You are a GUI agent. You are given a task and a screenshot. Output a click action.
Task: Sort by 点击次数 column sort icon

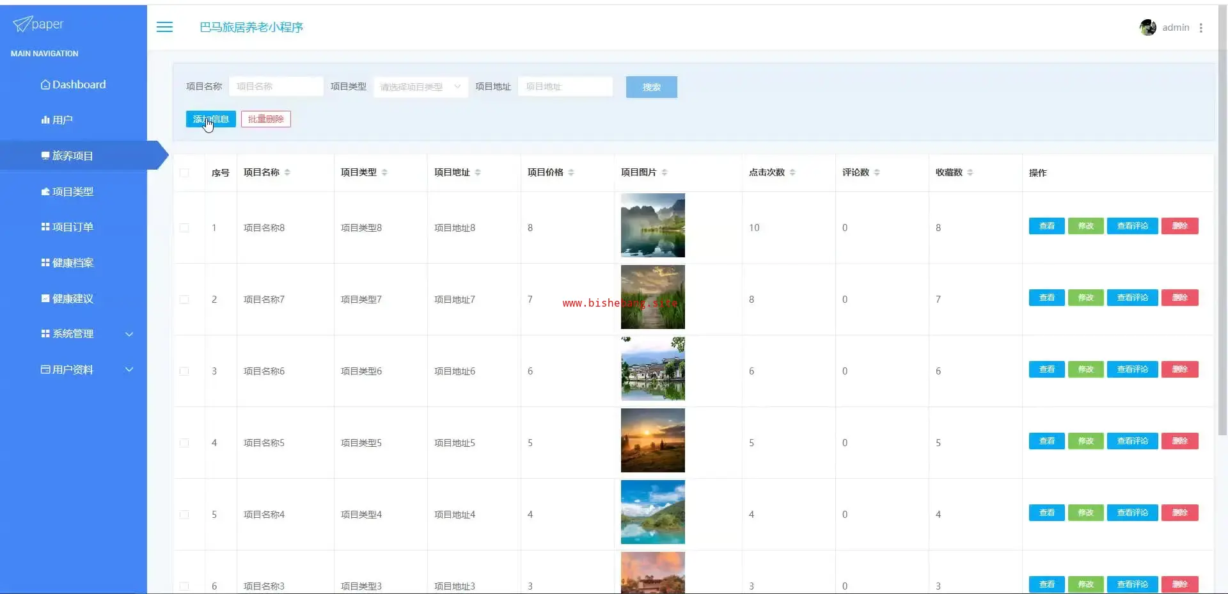pyautogui.click(x=792, y=172)
